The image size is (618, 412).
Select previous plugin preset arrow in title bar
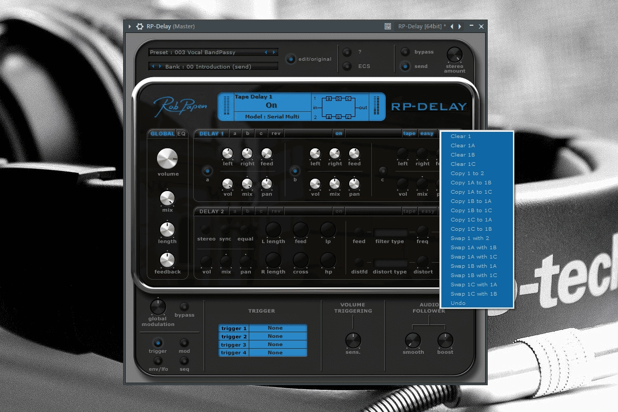pyautogui.click(x=452, y=26)
